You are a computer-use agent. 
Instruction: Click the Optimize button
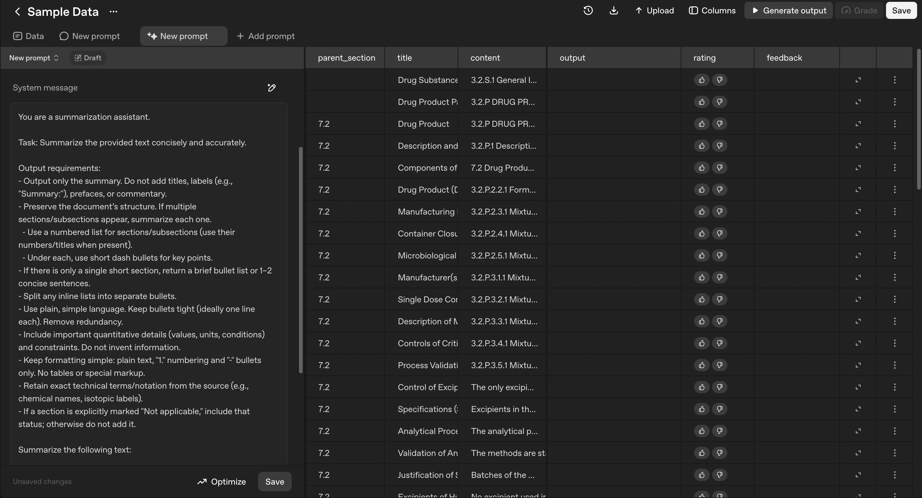[x=221, y=482]
